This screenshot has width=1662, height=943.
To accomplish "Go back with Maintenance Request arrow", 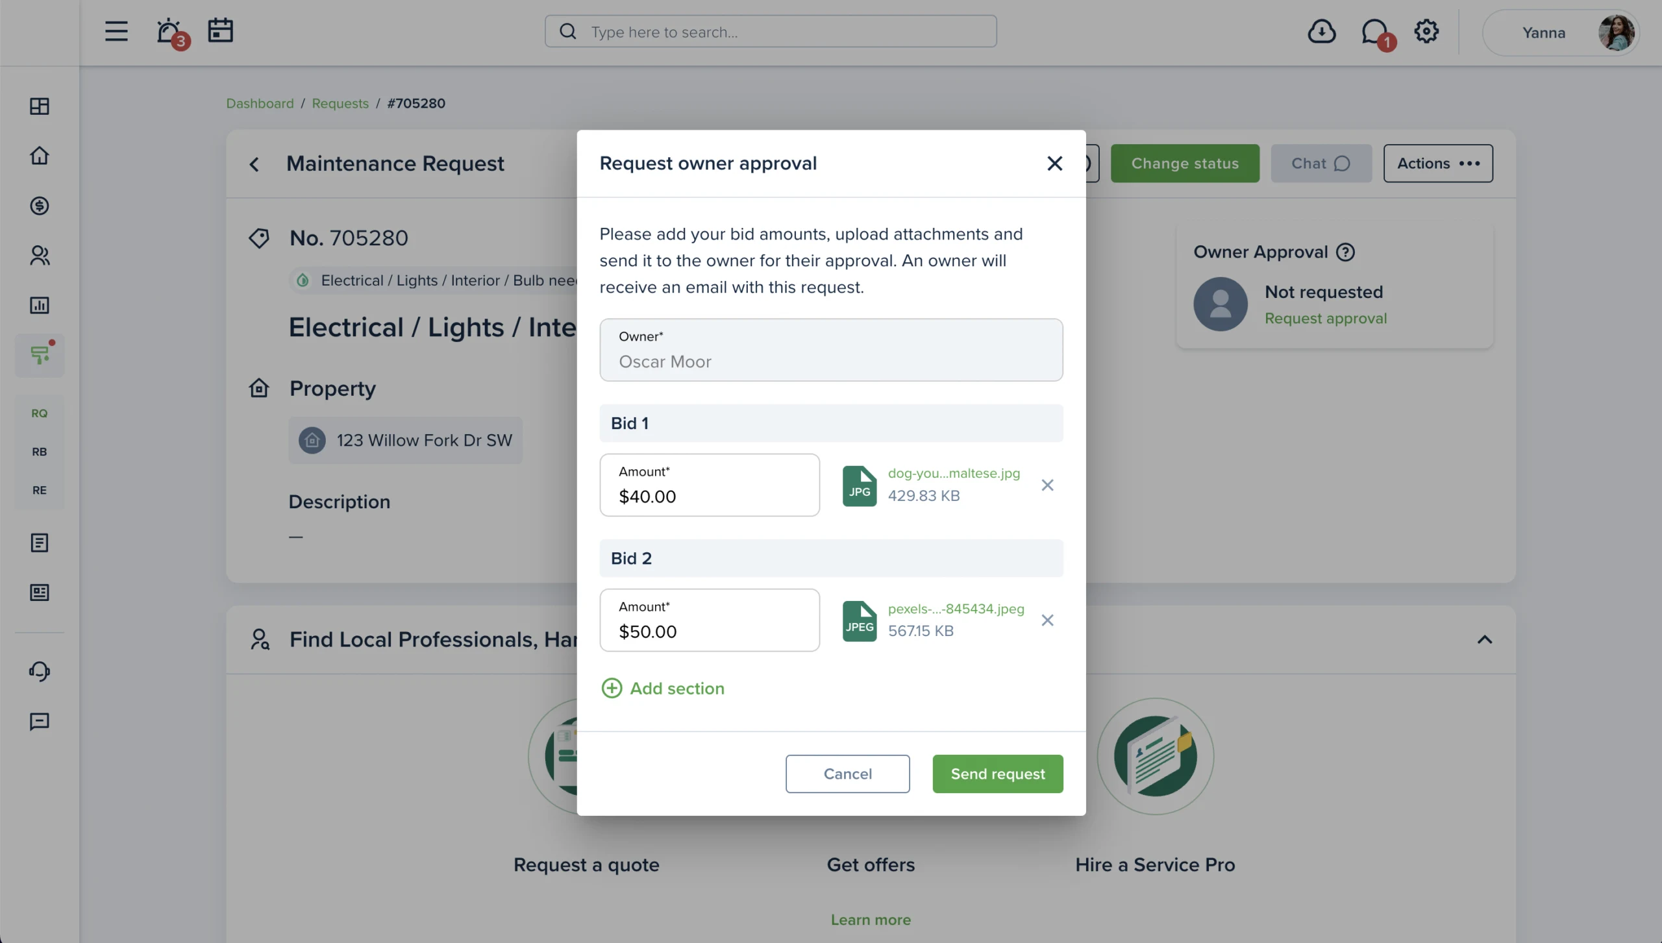I will click(254, 164).
